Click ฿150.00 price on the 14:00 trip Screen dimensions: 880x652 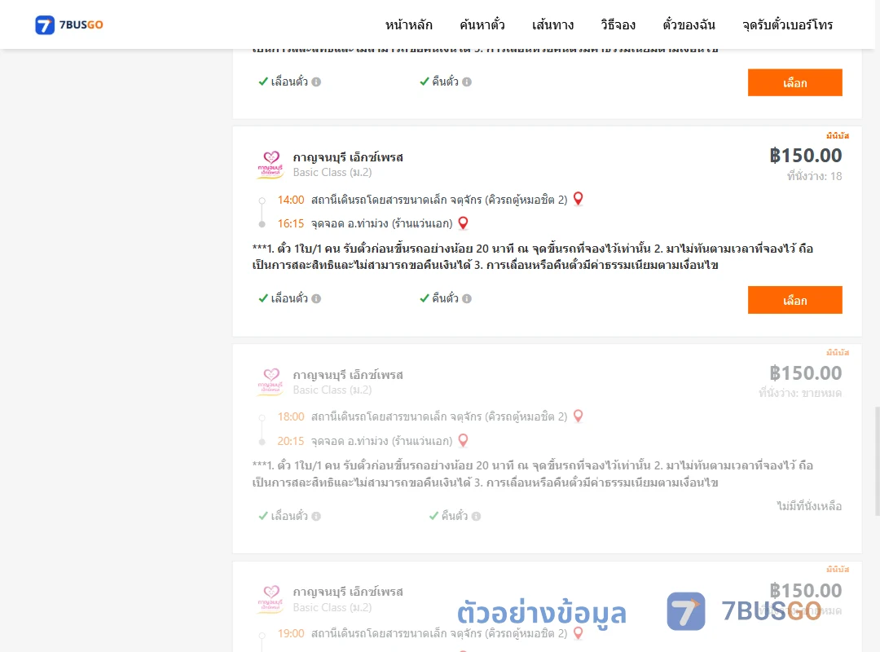click(805, 156)
